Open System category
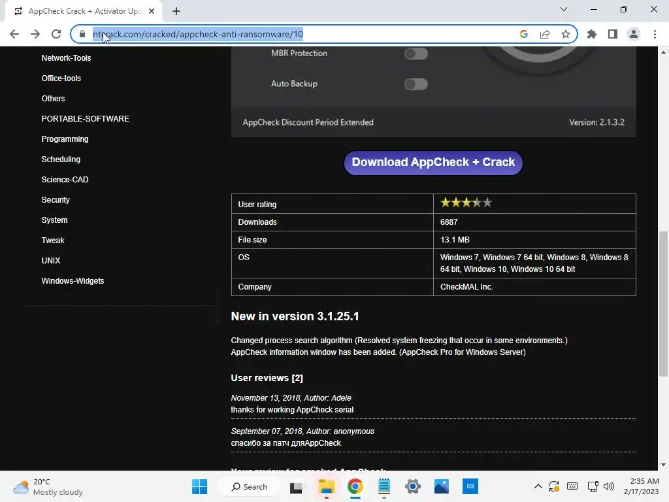 tap(54, 220)
